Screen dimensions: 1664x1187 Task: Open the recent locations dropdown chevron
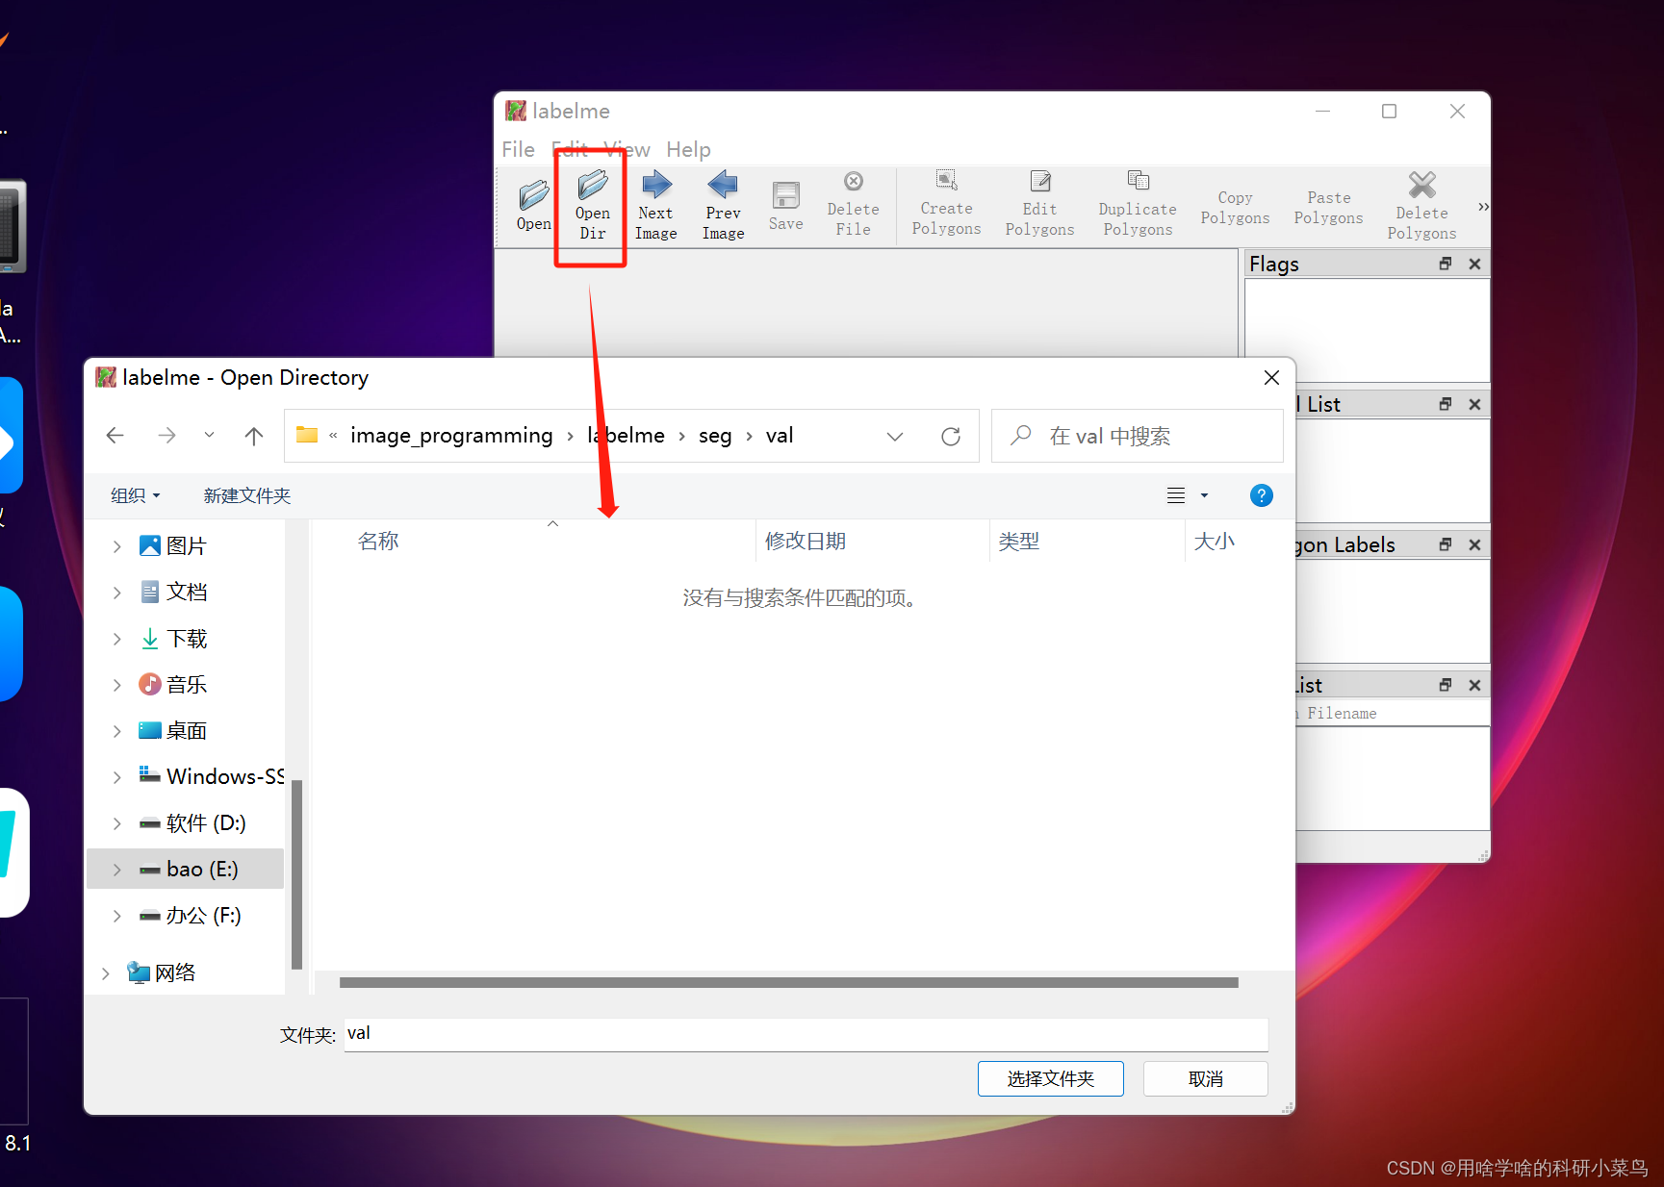point(209,436)
